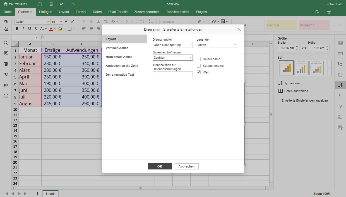Paste icon in the toolbar

coord(6,29)
